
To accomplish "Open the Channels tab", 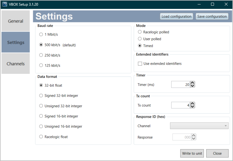I will (15, 63).
